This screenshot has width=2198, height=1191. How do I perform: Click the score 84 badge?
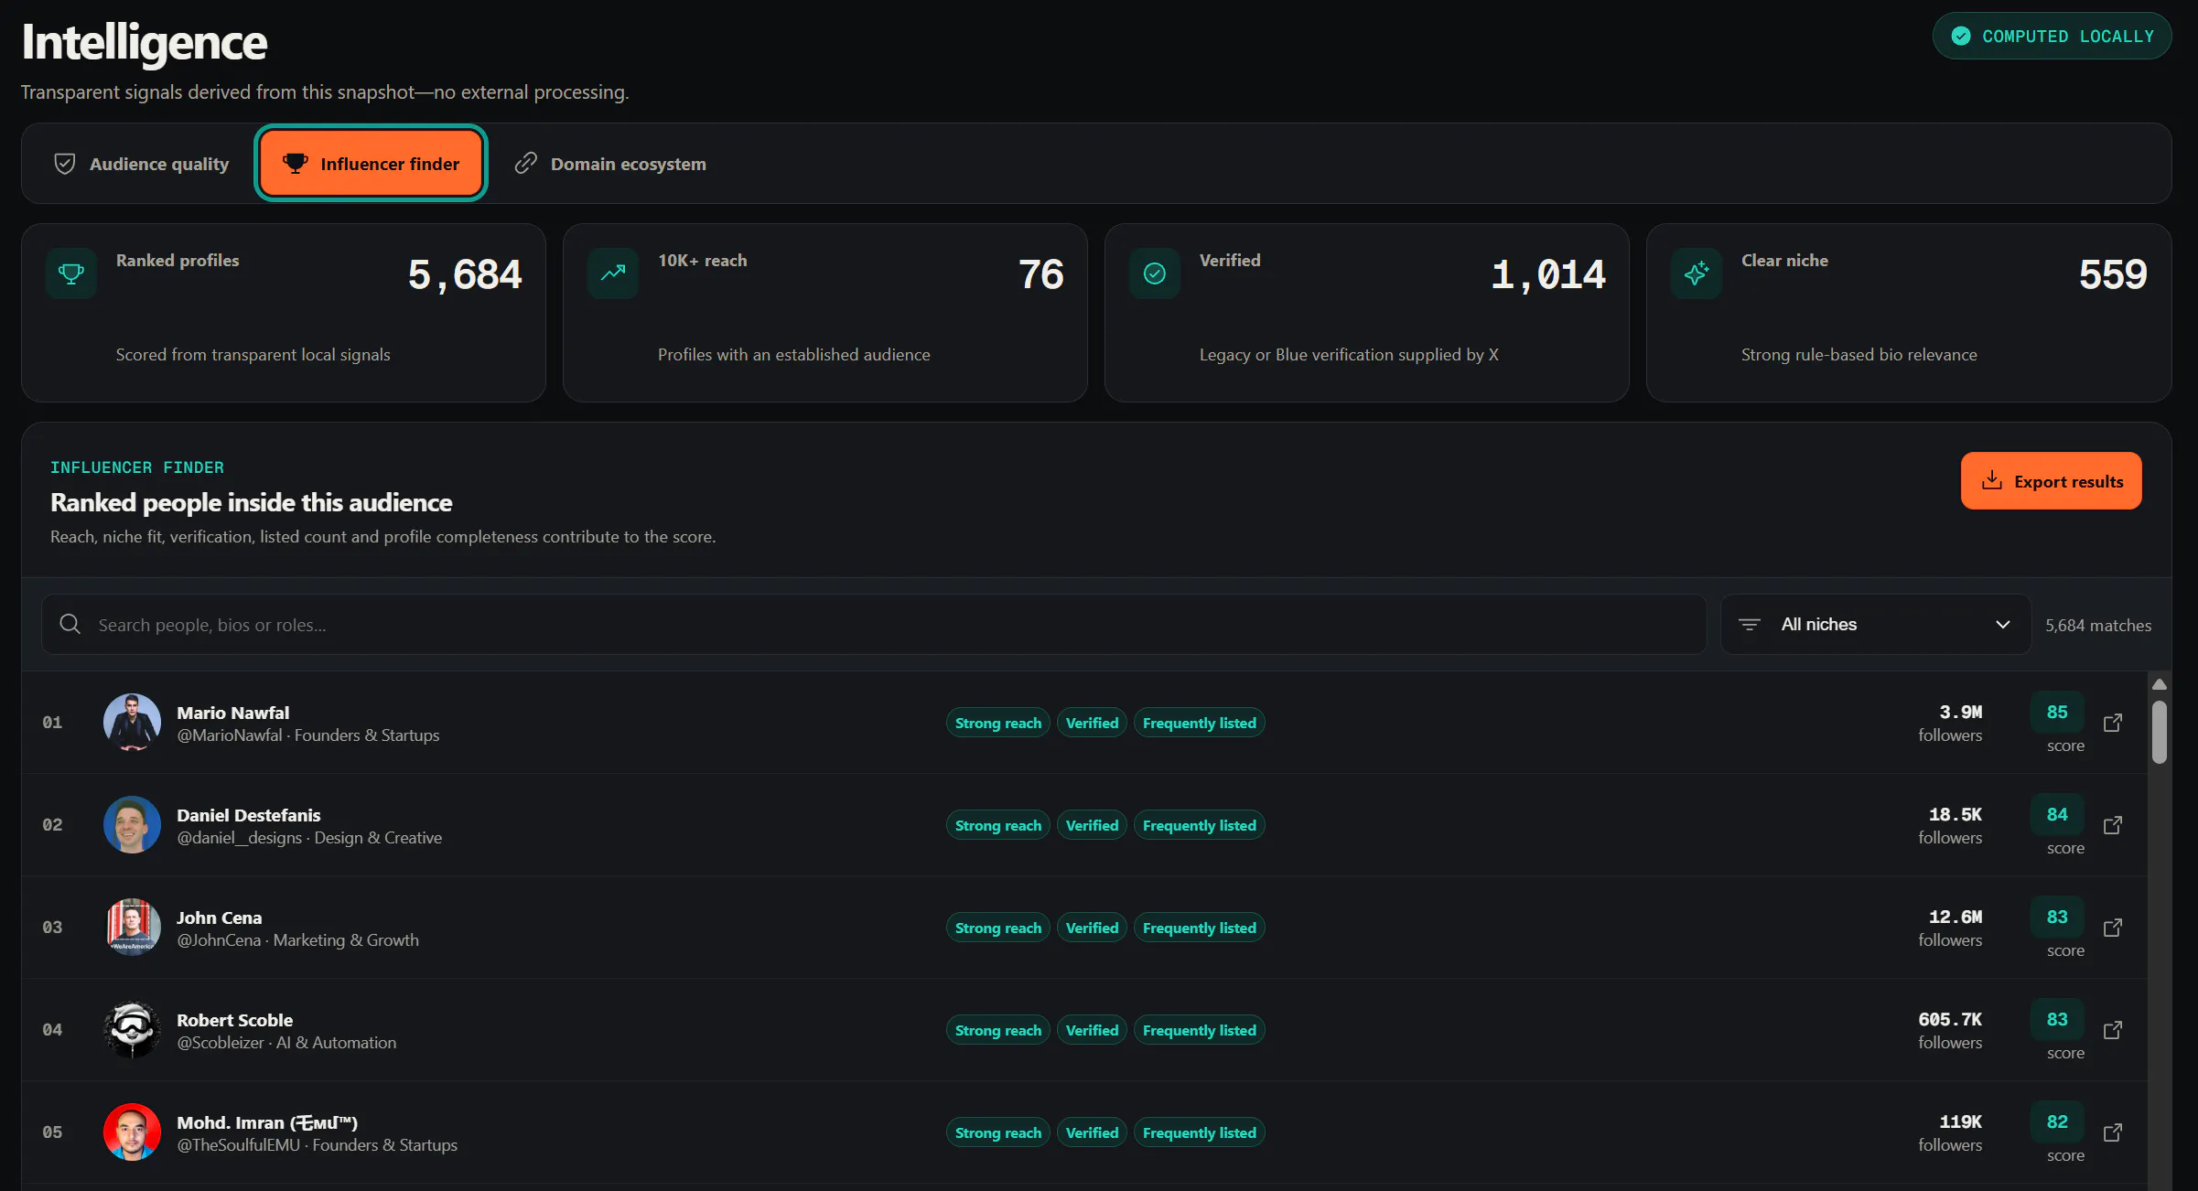coord(2057,814)
